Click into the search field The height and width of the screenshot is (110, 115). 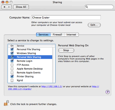99,7
